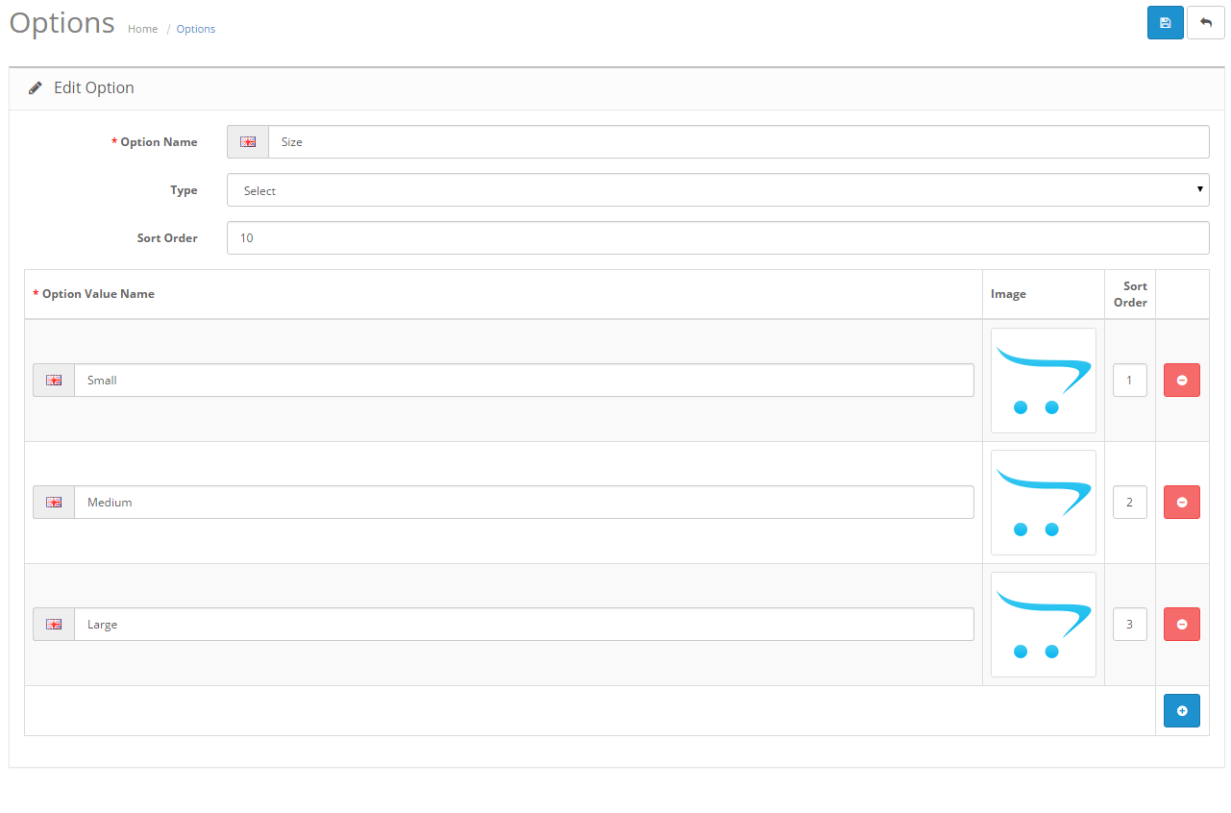Viewport: 1231px width, 813px height.
Task: Remove the Medium option value row
Action: click(x=1181, y=502)
